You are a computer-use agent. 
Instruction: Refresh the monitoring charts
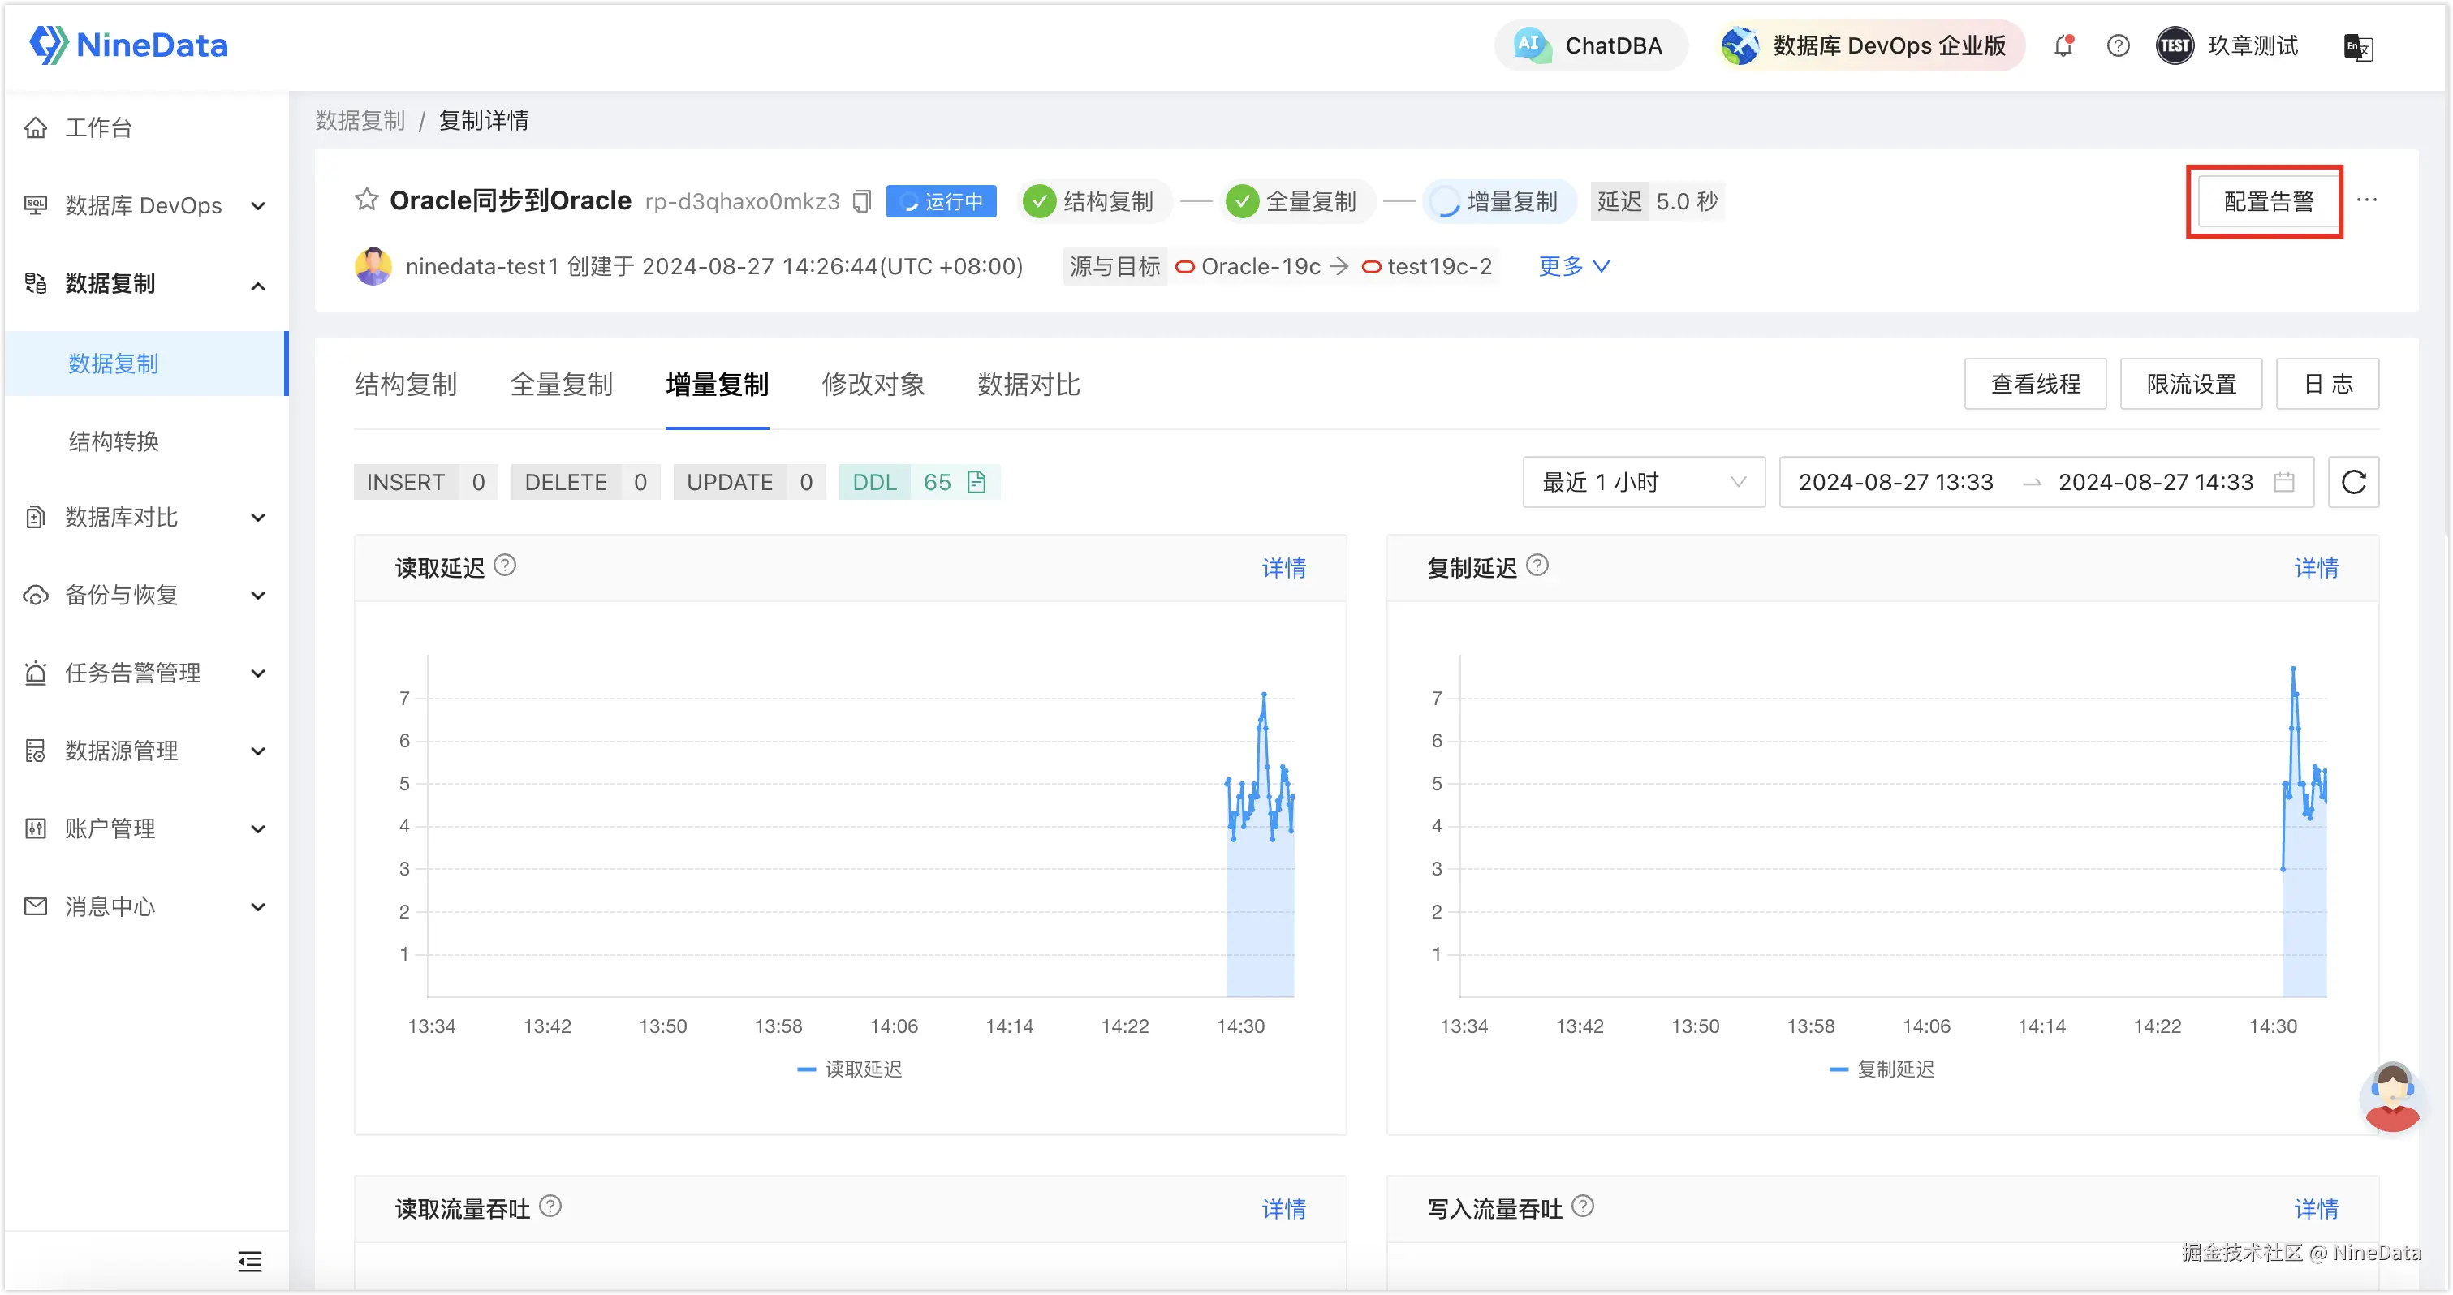coord(2353,483)
